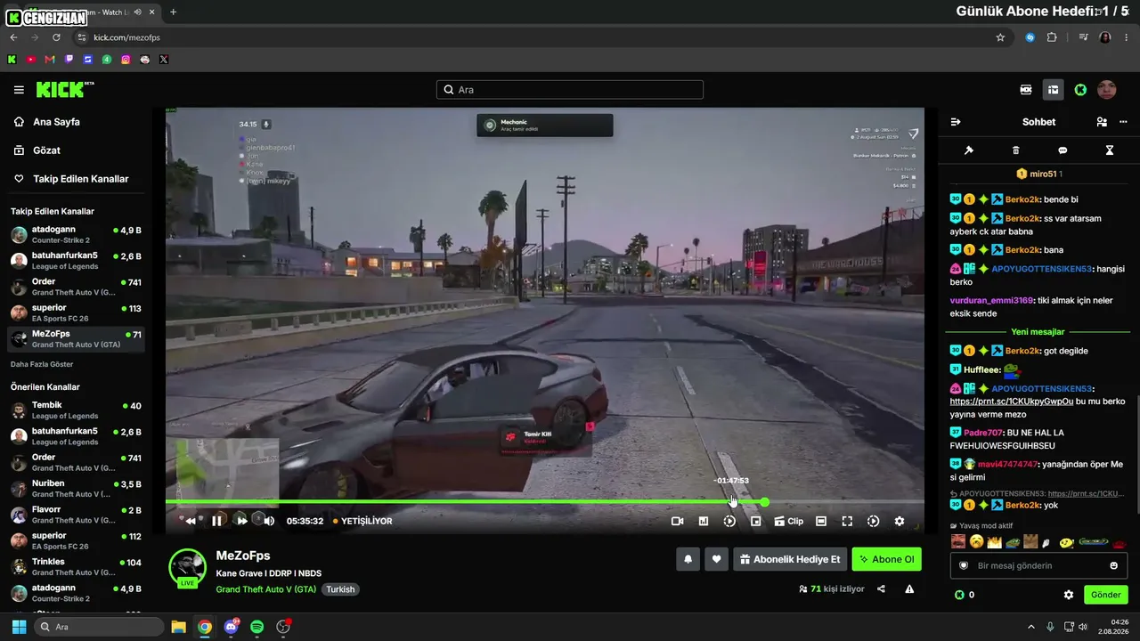
Task: Open the profile avatar menu
Action: [1107, 90]
